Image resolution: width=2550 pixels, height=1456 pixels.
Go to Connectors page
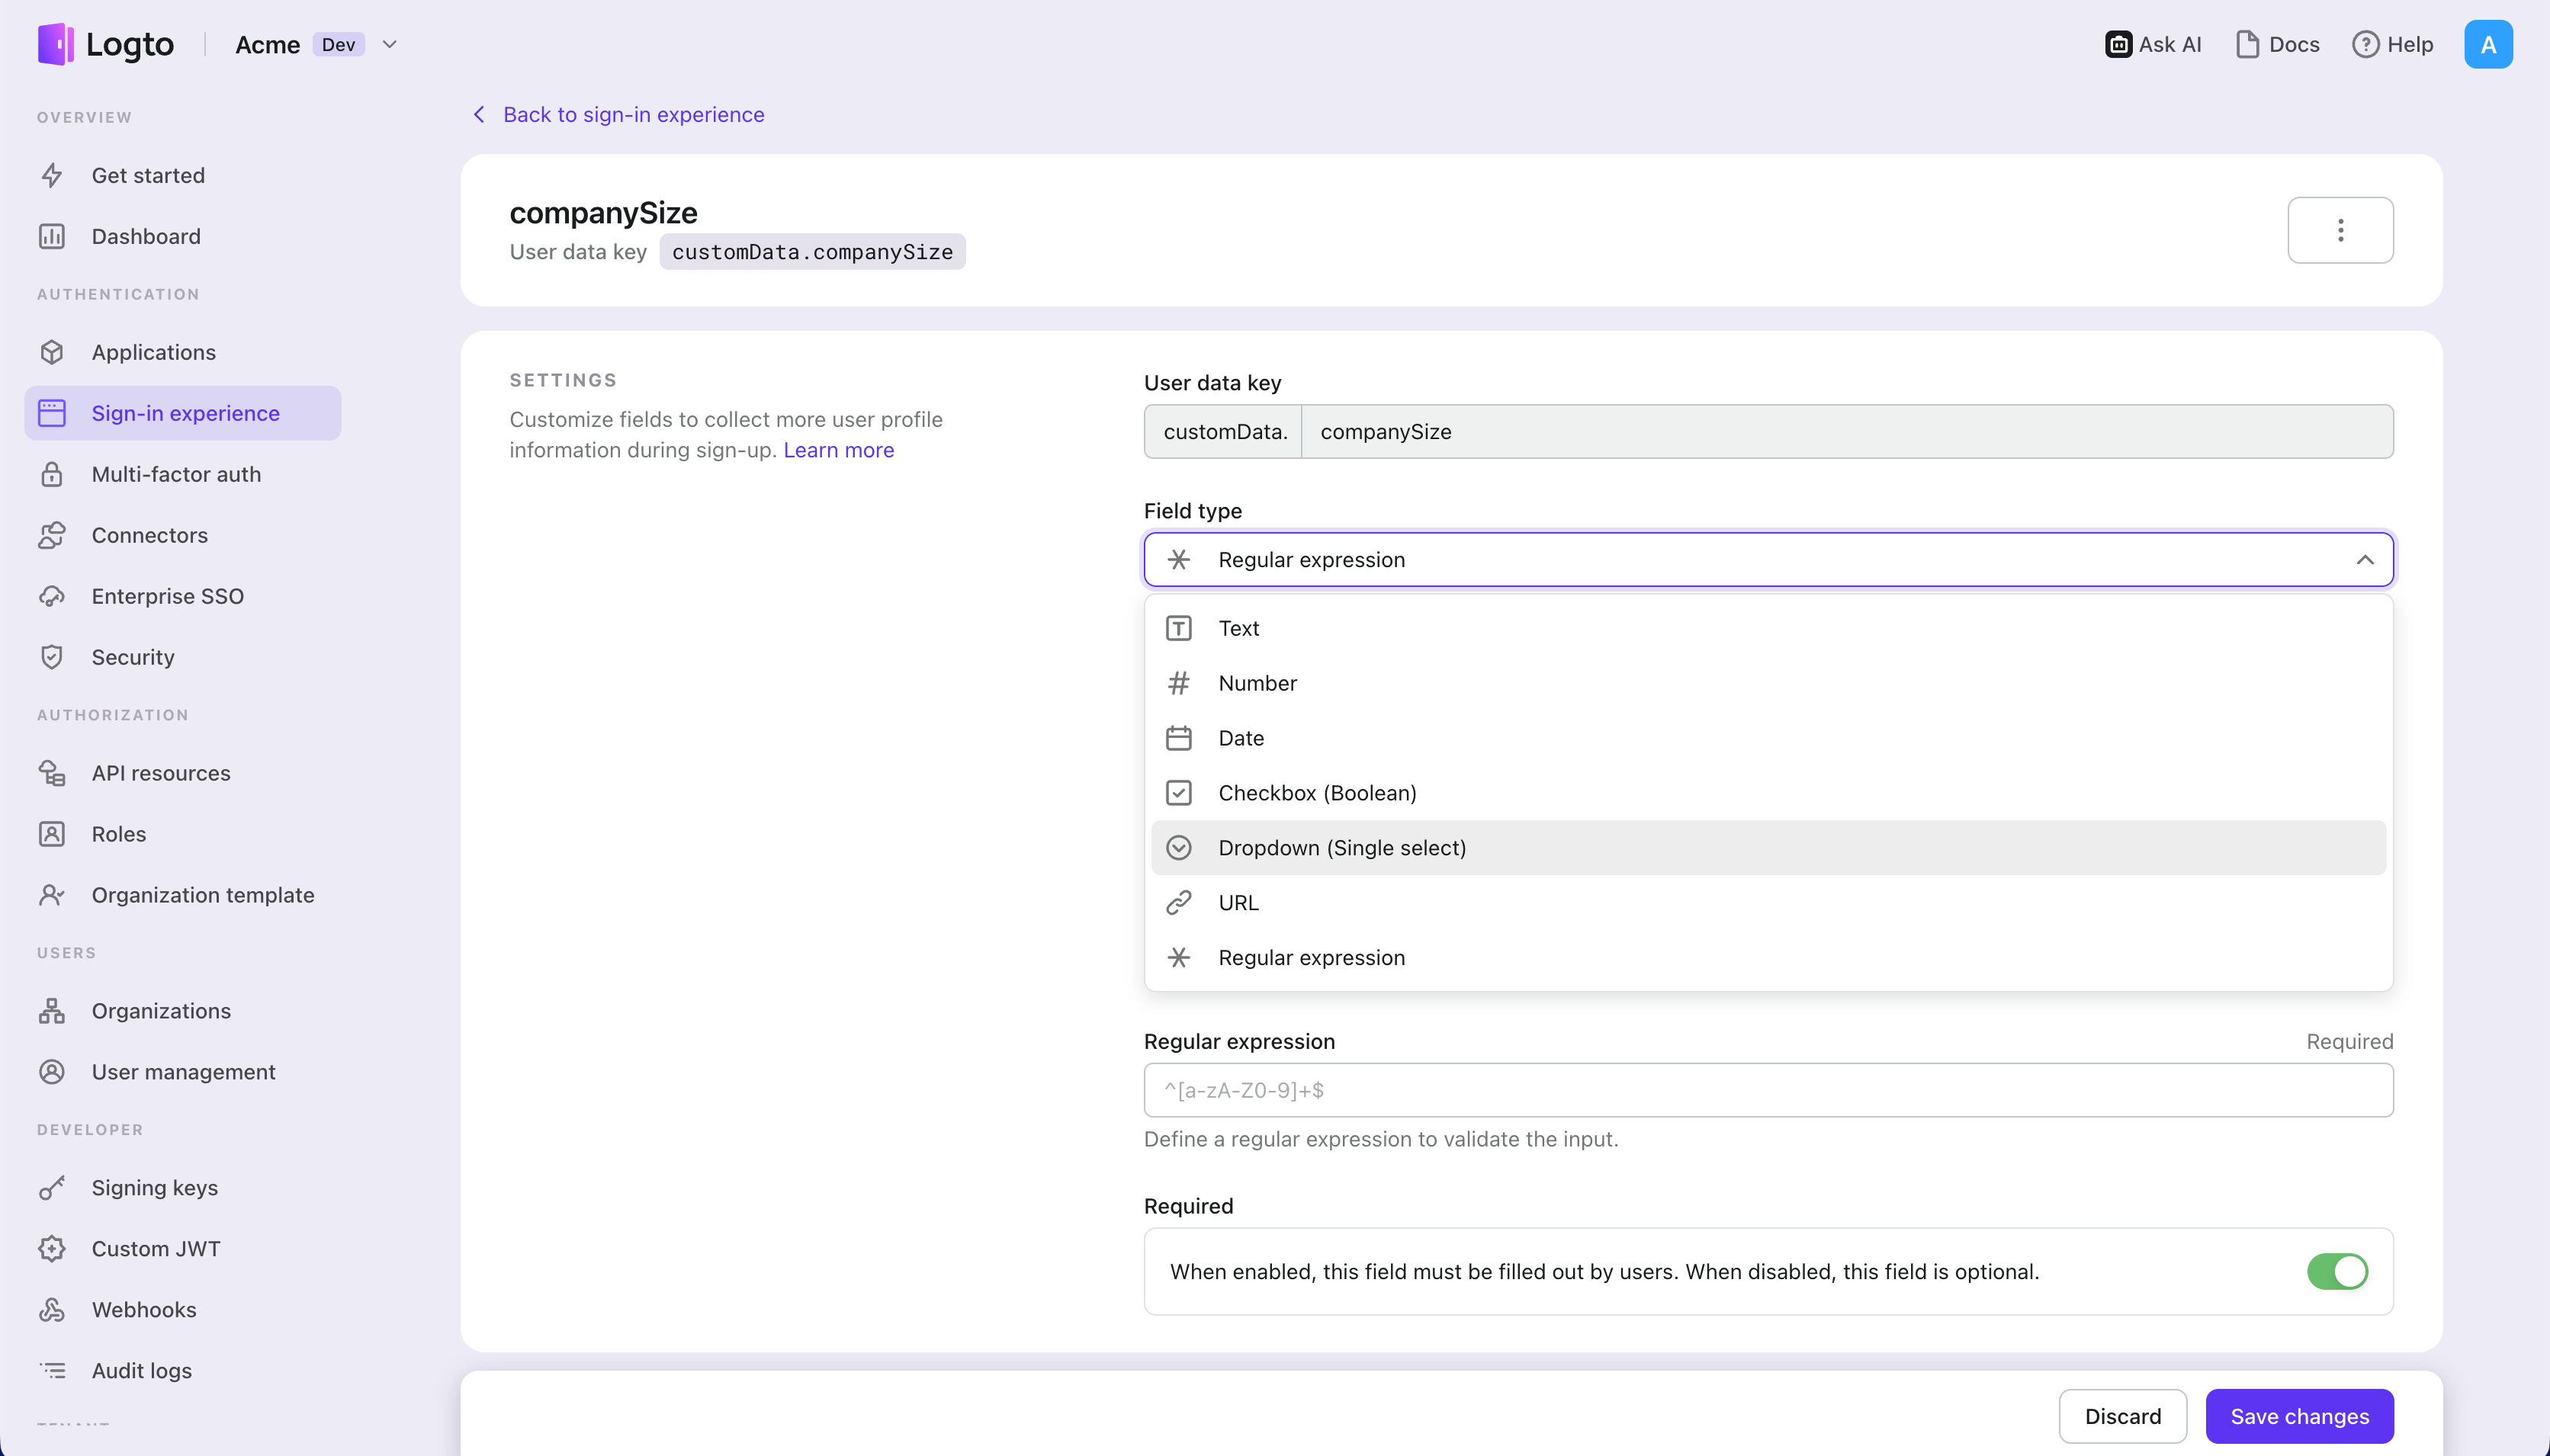(183, 535)
